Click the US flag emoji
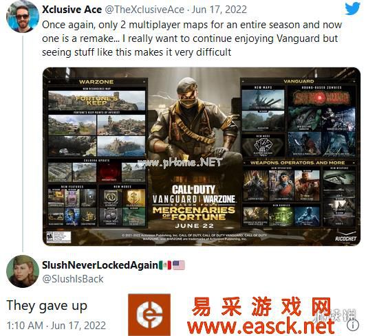Screen dimensions: 366x336 [179, 265]
